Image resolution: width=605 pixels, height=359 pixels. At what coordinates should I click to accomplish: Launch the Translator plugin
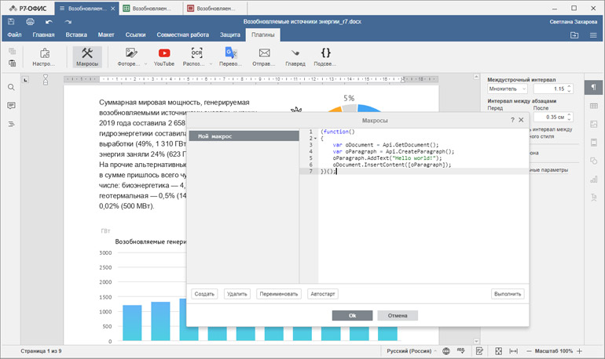(231, 56)
